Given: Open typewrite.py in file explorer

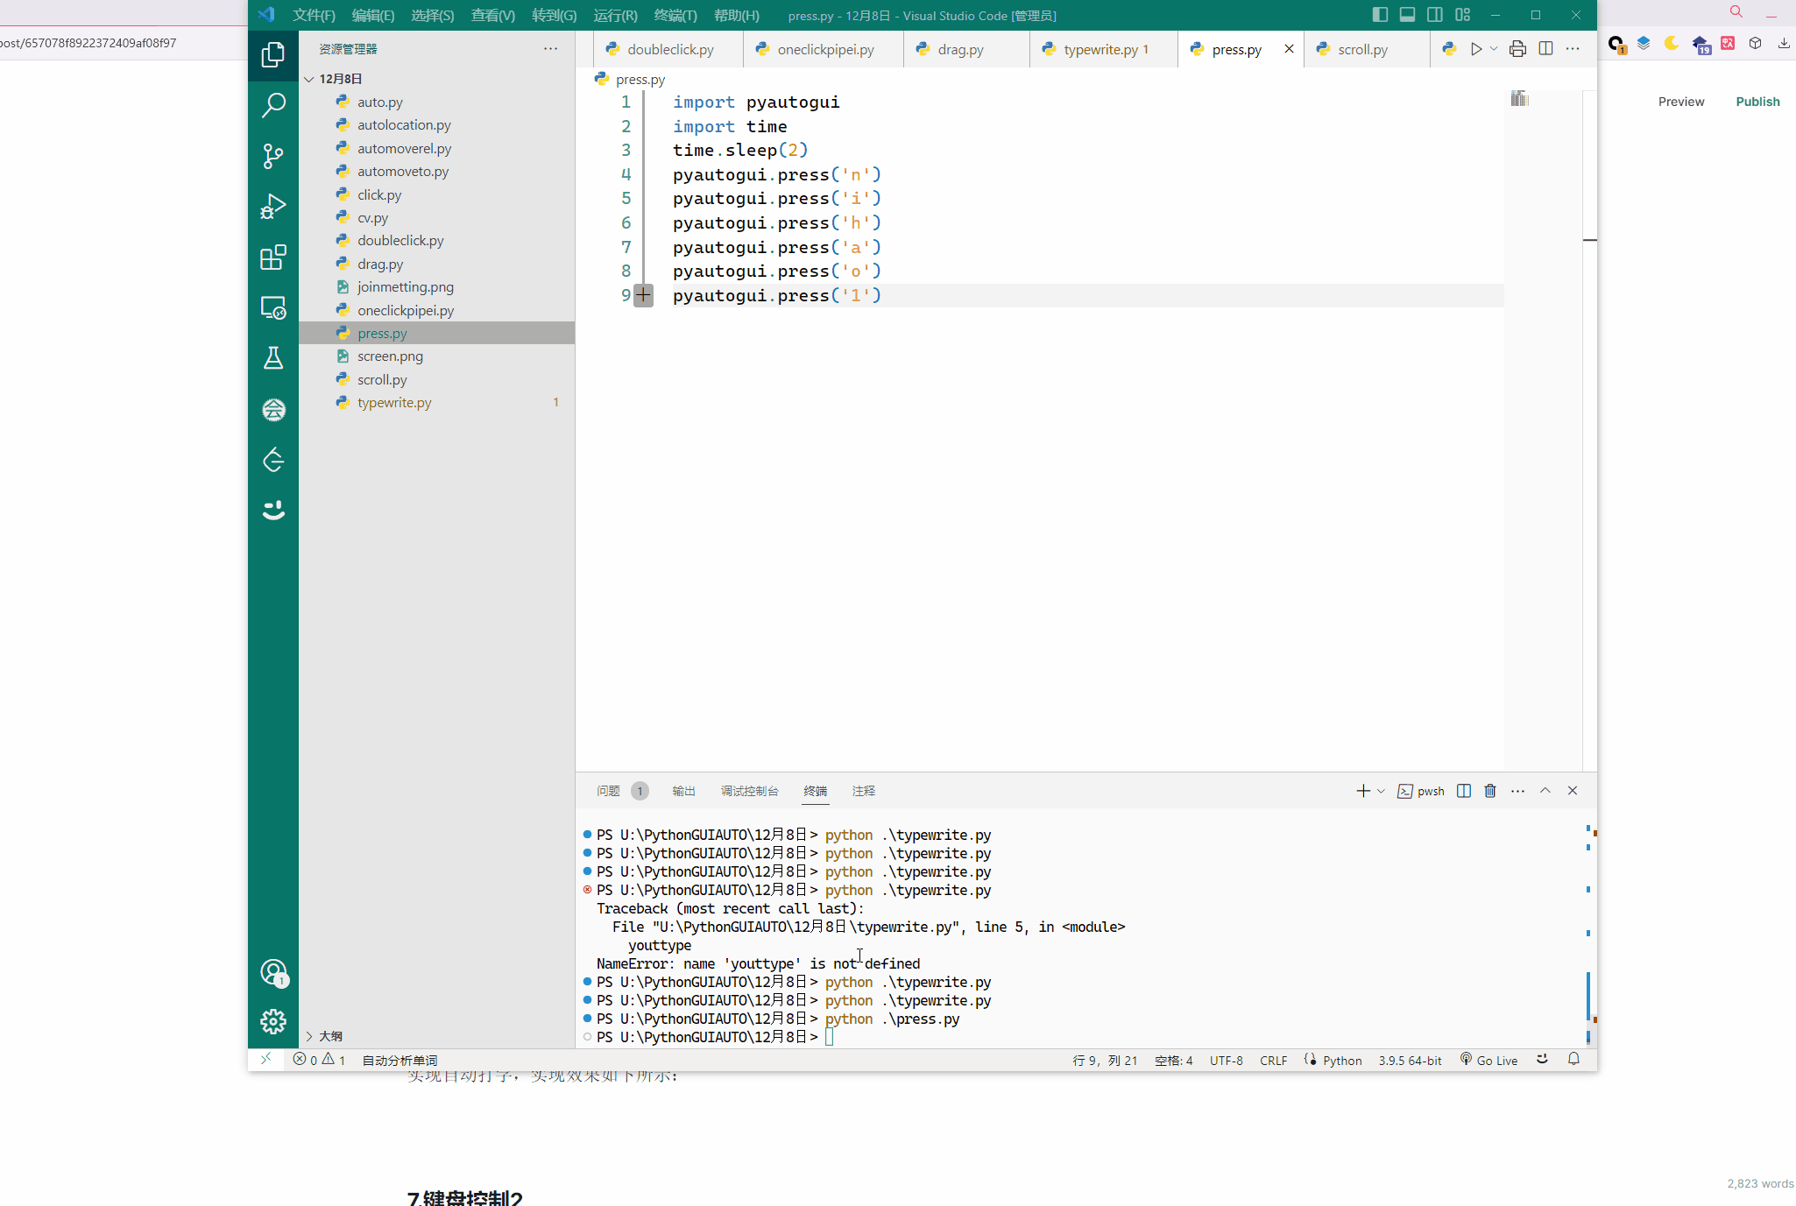Looking at the screenshot, I should [x=436, y=403].
